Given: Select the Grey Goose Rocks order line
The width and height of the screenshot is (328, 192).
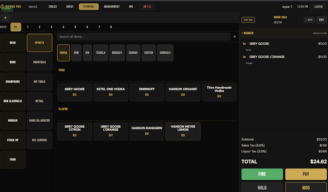Looking at the screenshot, I should pos(284,46).
